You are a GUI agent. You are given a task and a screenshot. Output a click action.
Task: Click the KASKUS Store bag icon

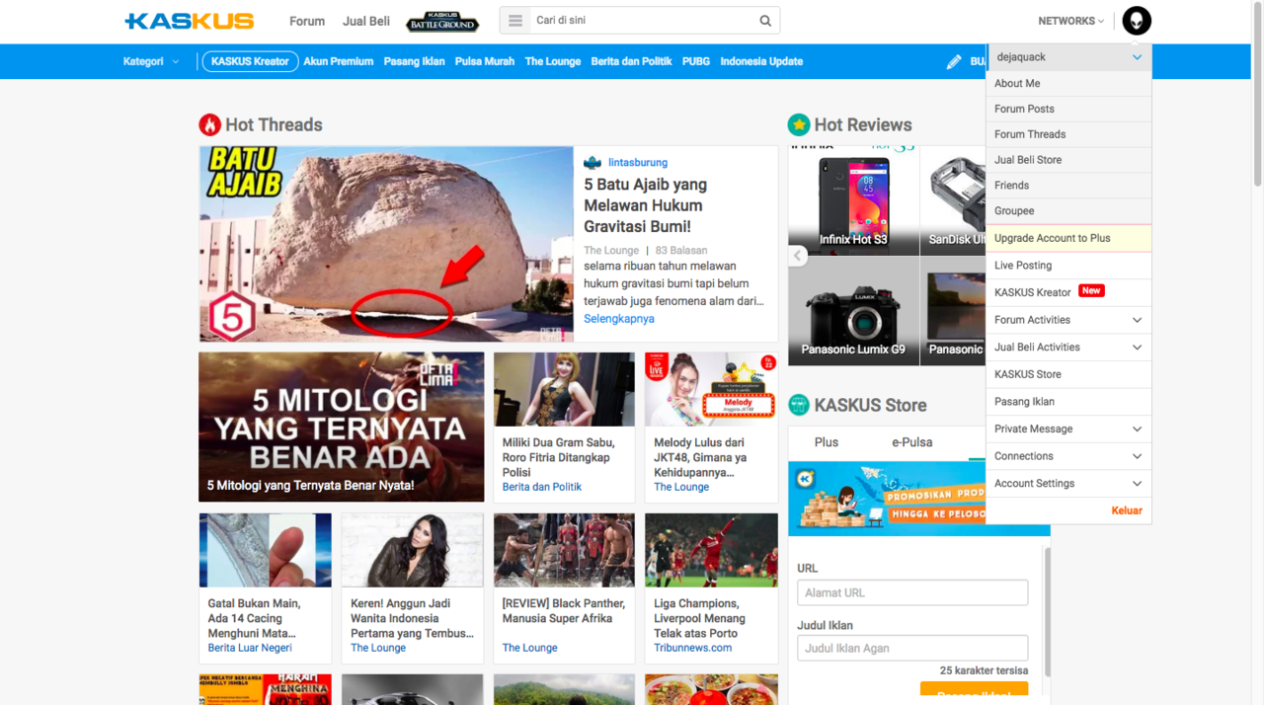798,405
